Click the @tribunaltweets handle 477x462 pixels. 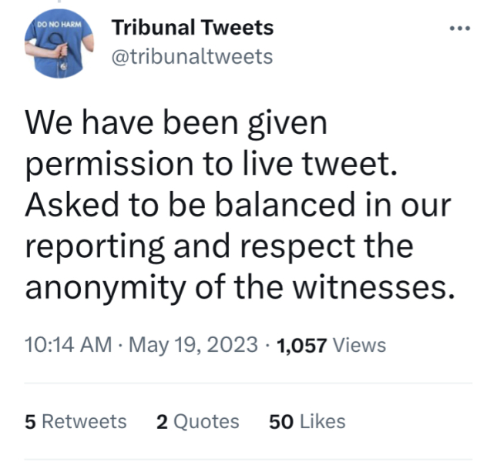[x=192, y=56]
